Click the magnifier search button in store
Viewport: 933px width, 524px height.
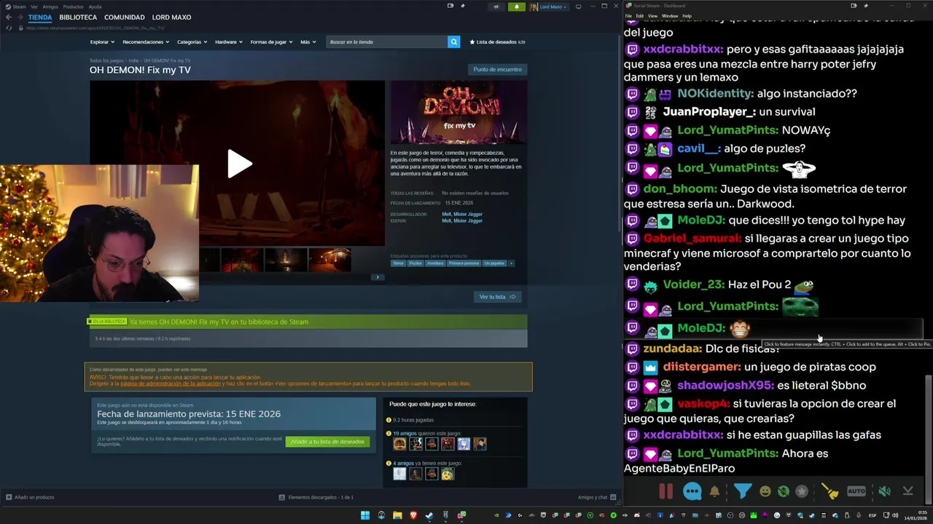click(453, 42)
